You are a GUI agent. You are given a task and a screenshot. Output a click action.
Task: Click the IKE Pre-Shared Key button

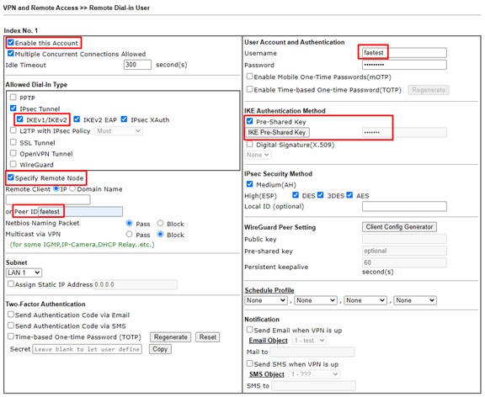[277, 132]
